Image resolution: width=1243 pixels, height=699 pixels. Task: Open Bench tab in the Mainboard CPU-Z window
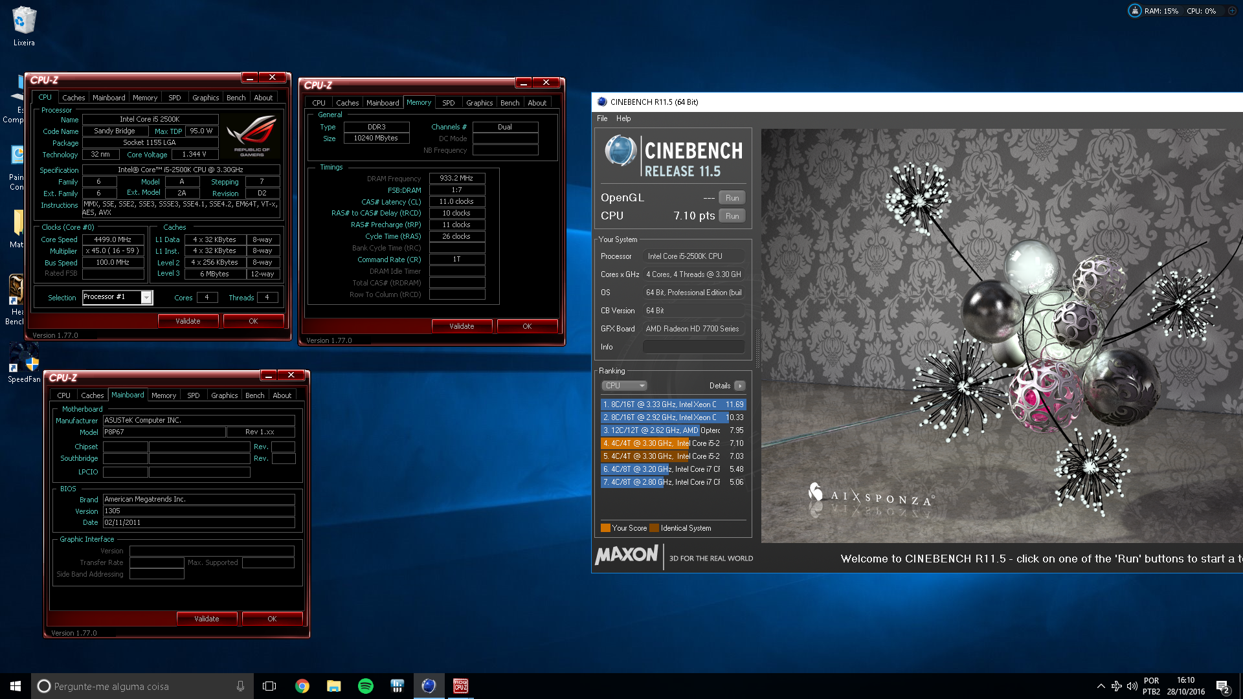coord(254,395)
